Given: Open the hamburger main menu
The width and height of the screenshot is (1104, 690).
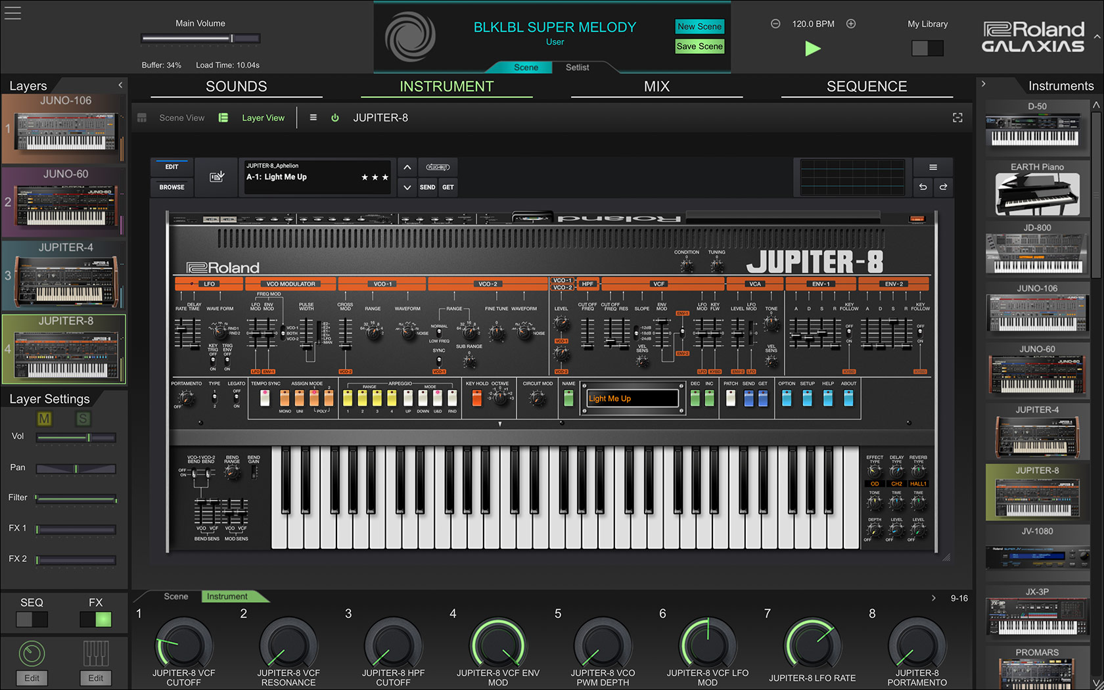Looking at the screenshot, I should click(x=12, y=12).
